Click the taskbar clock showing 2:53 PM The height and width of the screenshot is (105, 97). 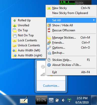pos(82,100)
